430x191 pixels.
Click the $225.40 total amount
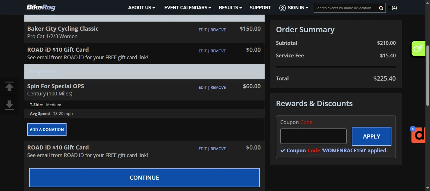pos(384,78)
